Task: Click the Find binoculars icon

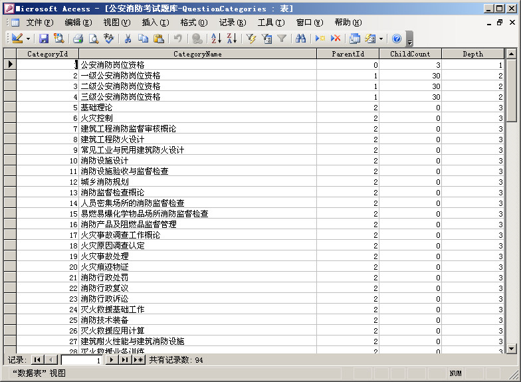Action: pyautogui.click(x=300, y=39)
